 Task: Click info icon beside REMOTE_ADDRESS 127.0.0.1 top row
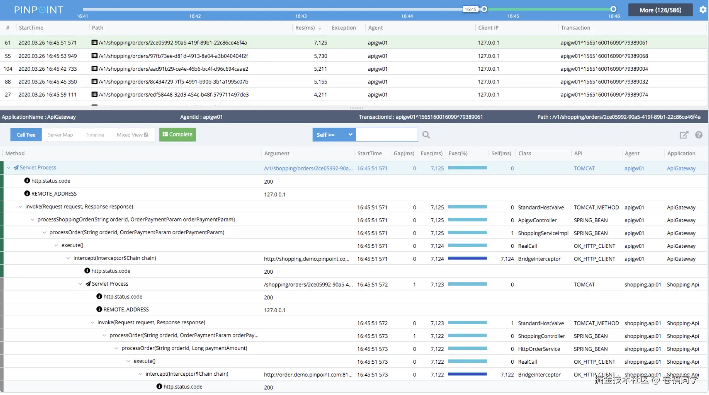(x=27, y=193)
